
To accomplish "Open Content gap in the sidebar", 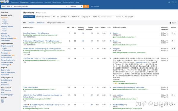I will (x=5, y=65).
